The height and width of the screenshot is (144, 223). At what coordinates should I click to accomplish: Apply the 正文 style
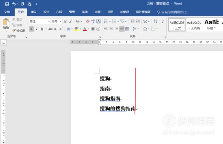(x=177, y=25)
